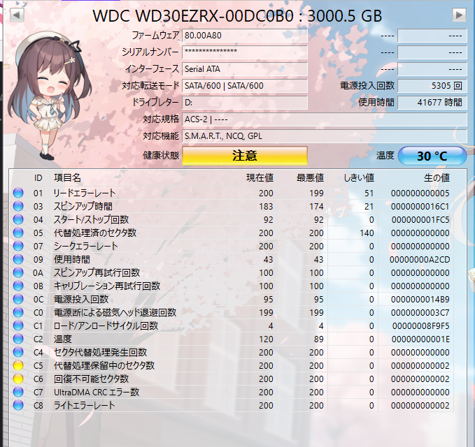475x447 pixels.
Task: Click status orb for C1 ロード/アンロードサイクル回数
Action: (18, 325)
